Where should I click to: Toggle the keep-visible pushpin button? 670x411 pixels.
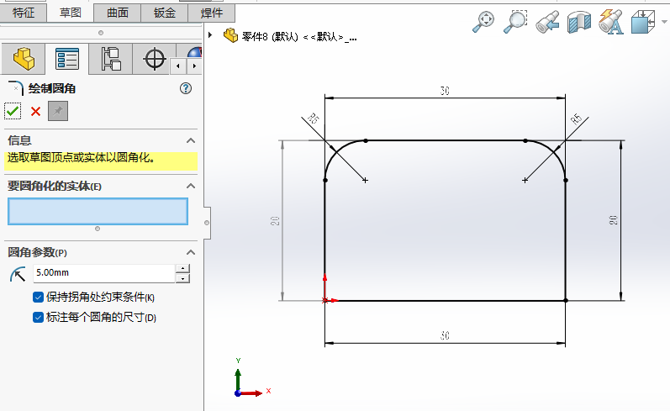58,111
